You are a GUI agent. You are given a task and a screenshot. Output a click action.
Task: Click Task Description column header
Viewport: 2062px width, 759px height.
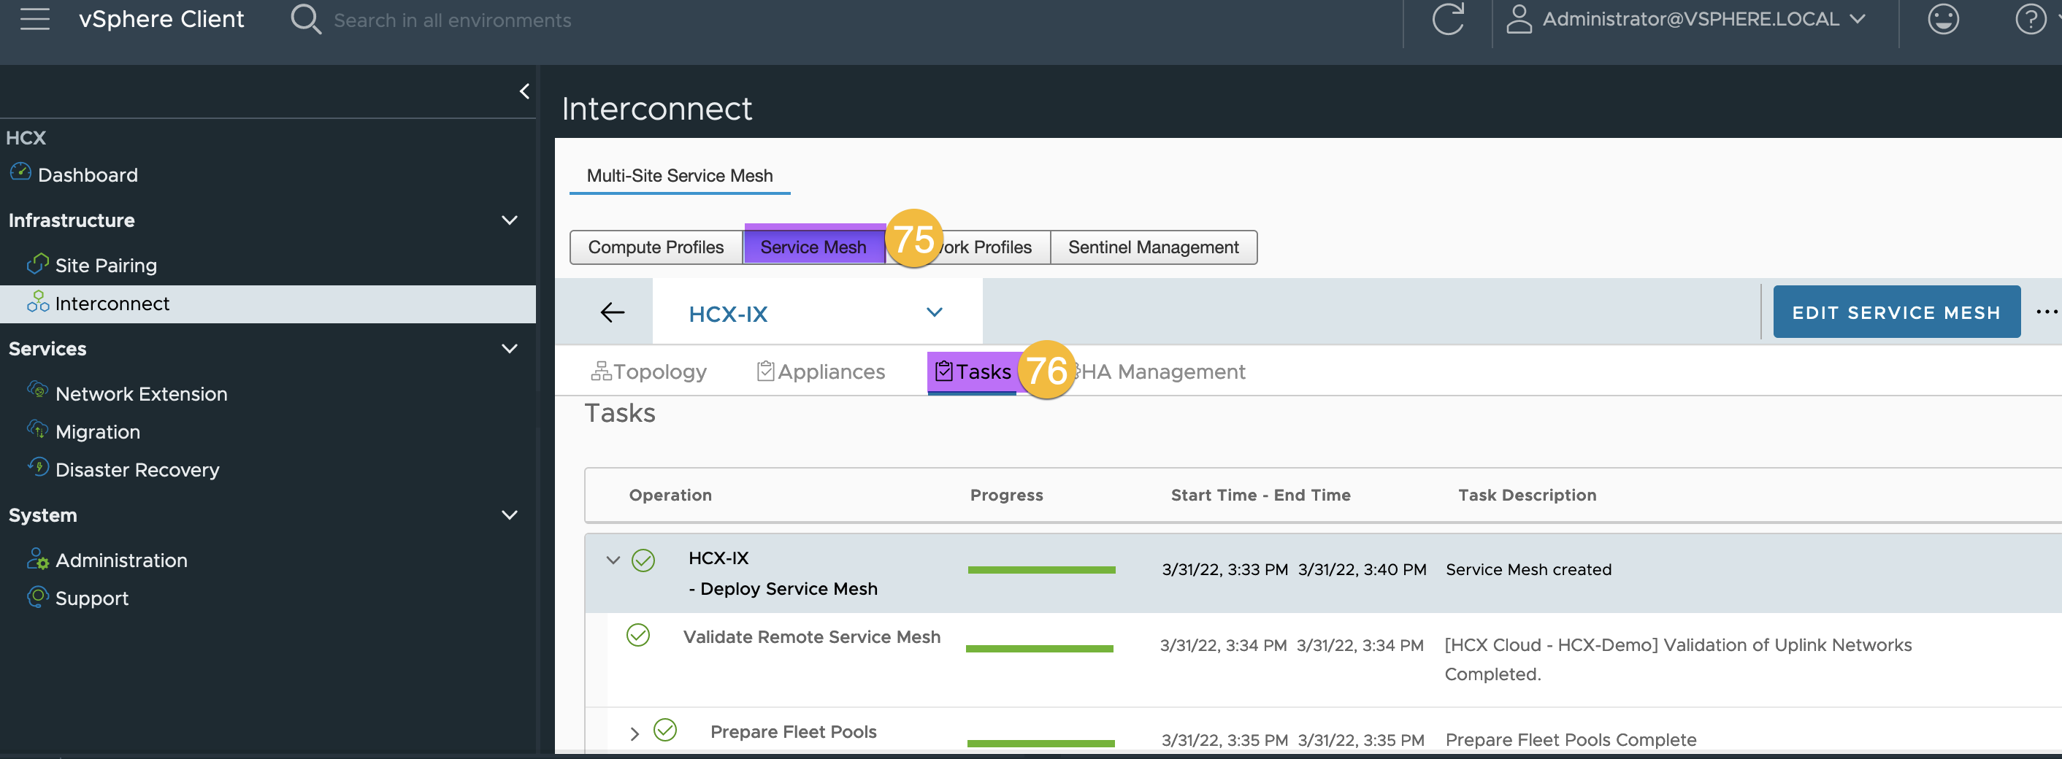pyautogui.click(x=1528, y=495)
